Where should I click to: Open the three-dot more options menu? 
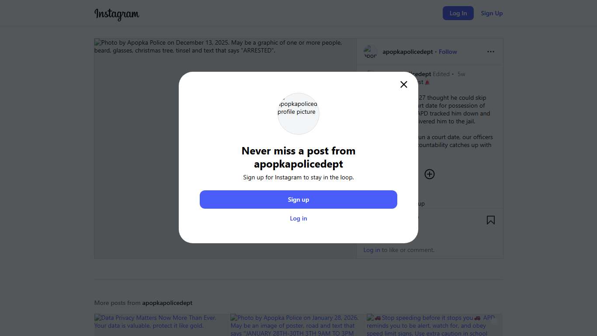click(491, 52)
